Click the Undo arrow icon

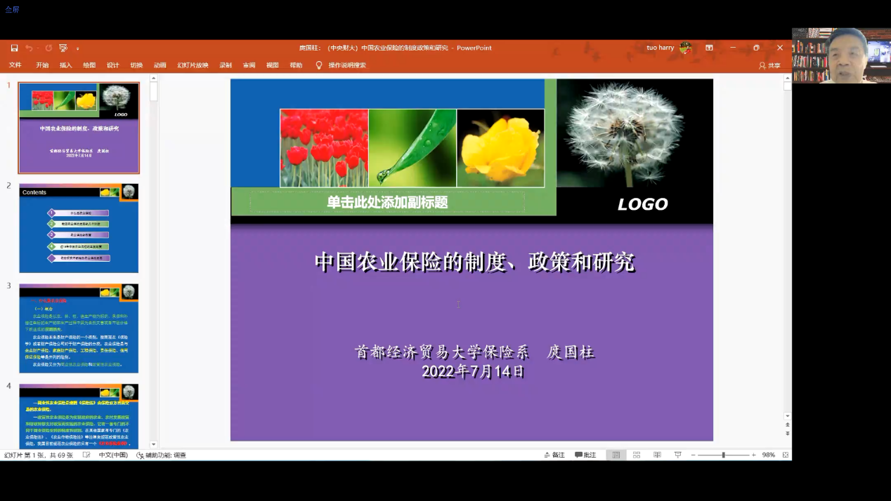pos(29,48)
